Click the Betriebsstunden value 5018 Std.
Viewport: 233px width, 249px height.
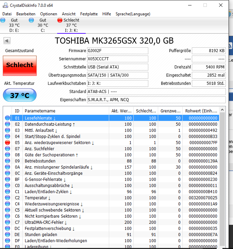pos(209,83)
